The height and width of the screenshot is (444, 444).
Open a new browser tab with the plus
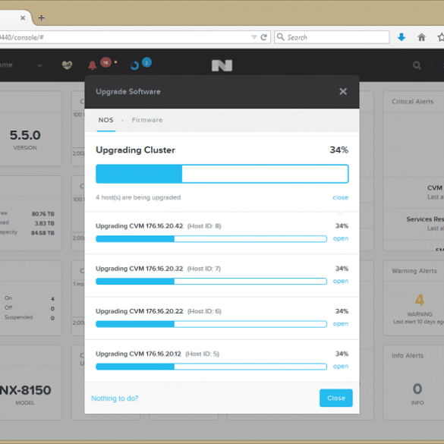[x=41, y=18]
